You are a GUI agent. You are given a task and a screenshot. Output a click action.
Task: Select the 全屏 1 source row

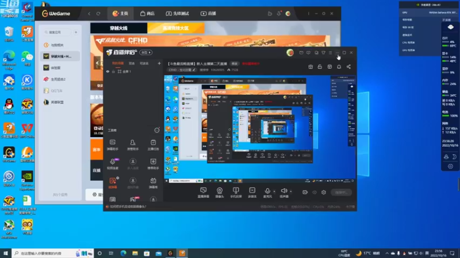133,71
